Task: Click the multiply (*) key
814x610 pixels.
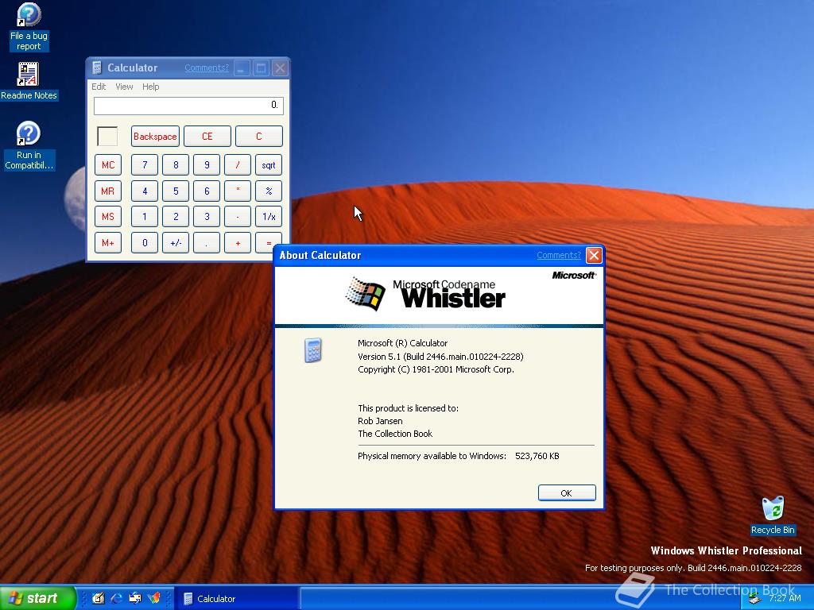Action: tap(238, 191)
